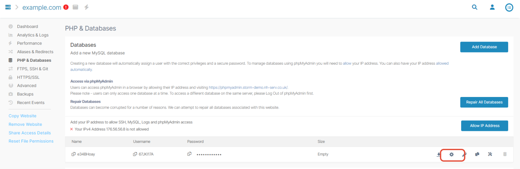520x169 pixels.
Task: Click the 'allow' your IP address link
Action: coord(347,63)
